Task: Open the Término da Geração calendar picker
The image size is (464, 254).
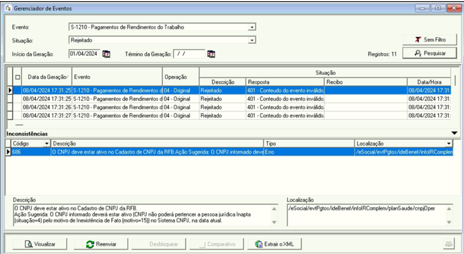Action: [212, 54]
